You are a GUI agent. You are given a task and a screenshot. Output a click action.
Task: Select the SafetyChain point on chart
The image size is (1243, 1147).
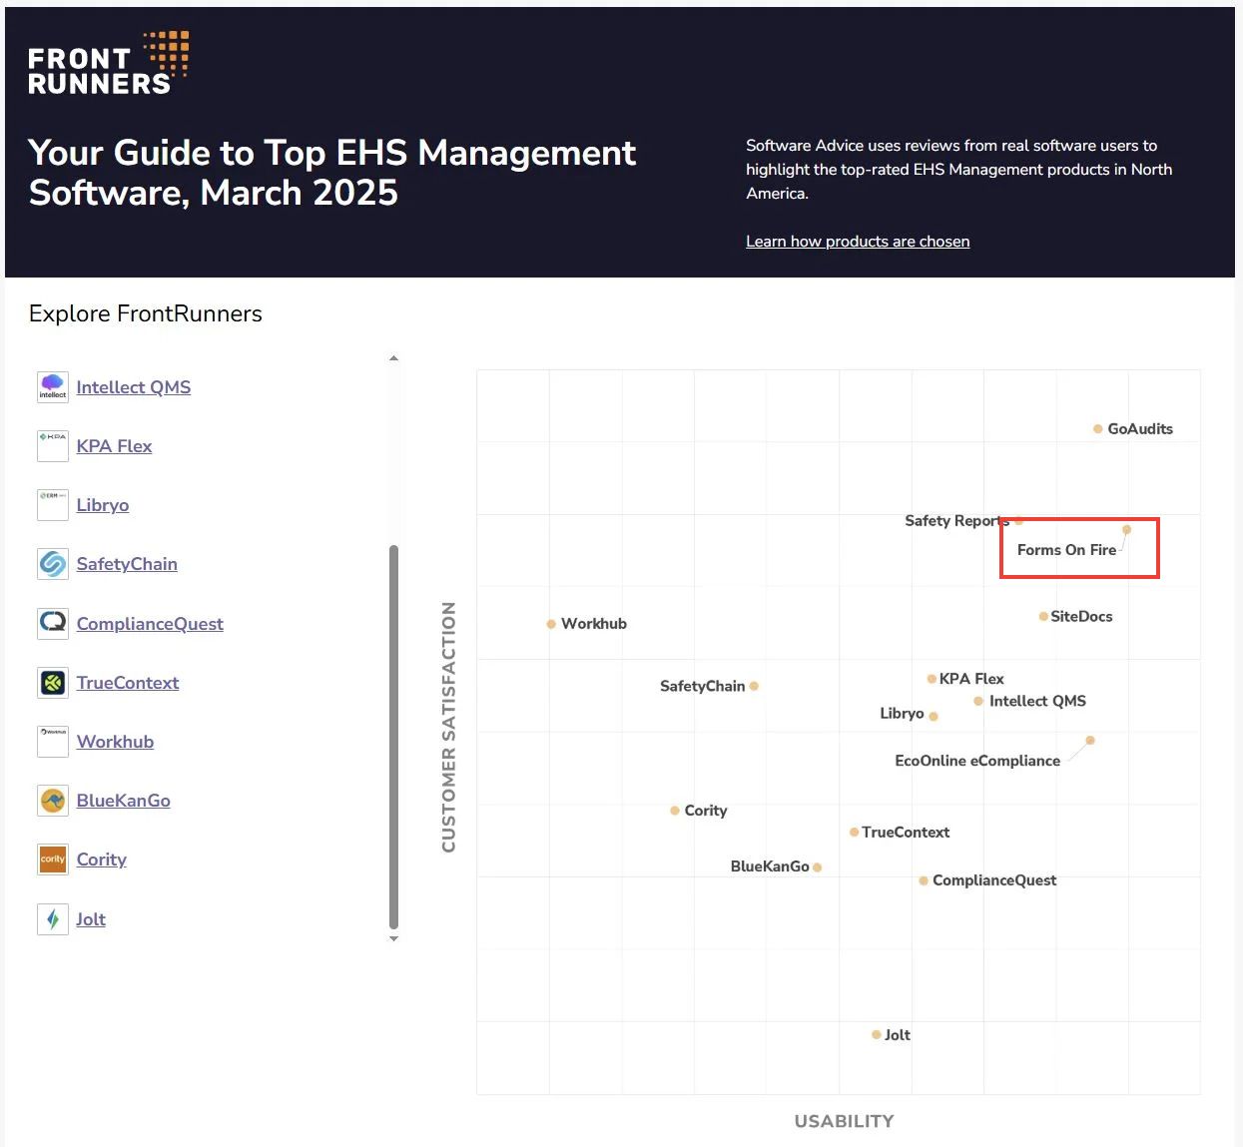(754, 686)
